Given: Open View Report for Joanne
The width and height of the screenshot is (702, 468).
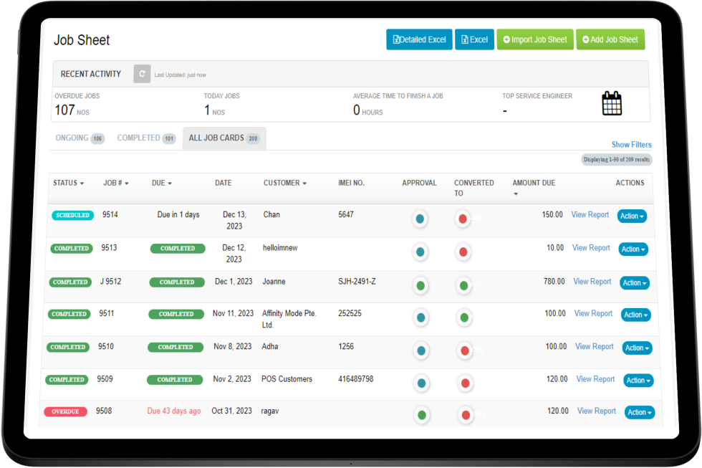Looking at the screenshot, I should 592,281.
